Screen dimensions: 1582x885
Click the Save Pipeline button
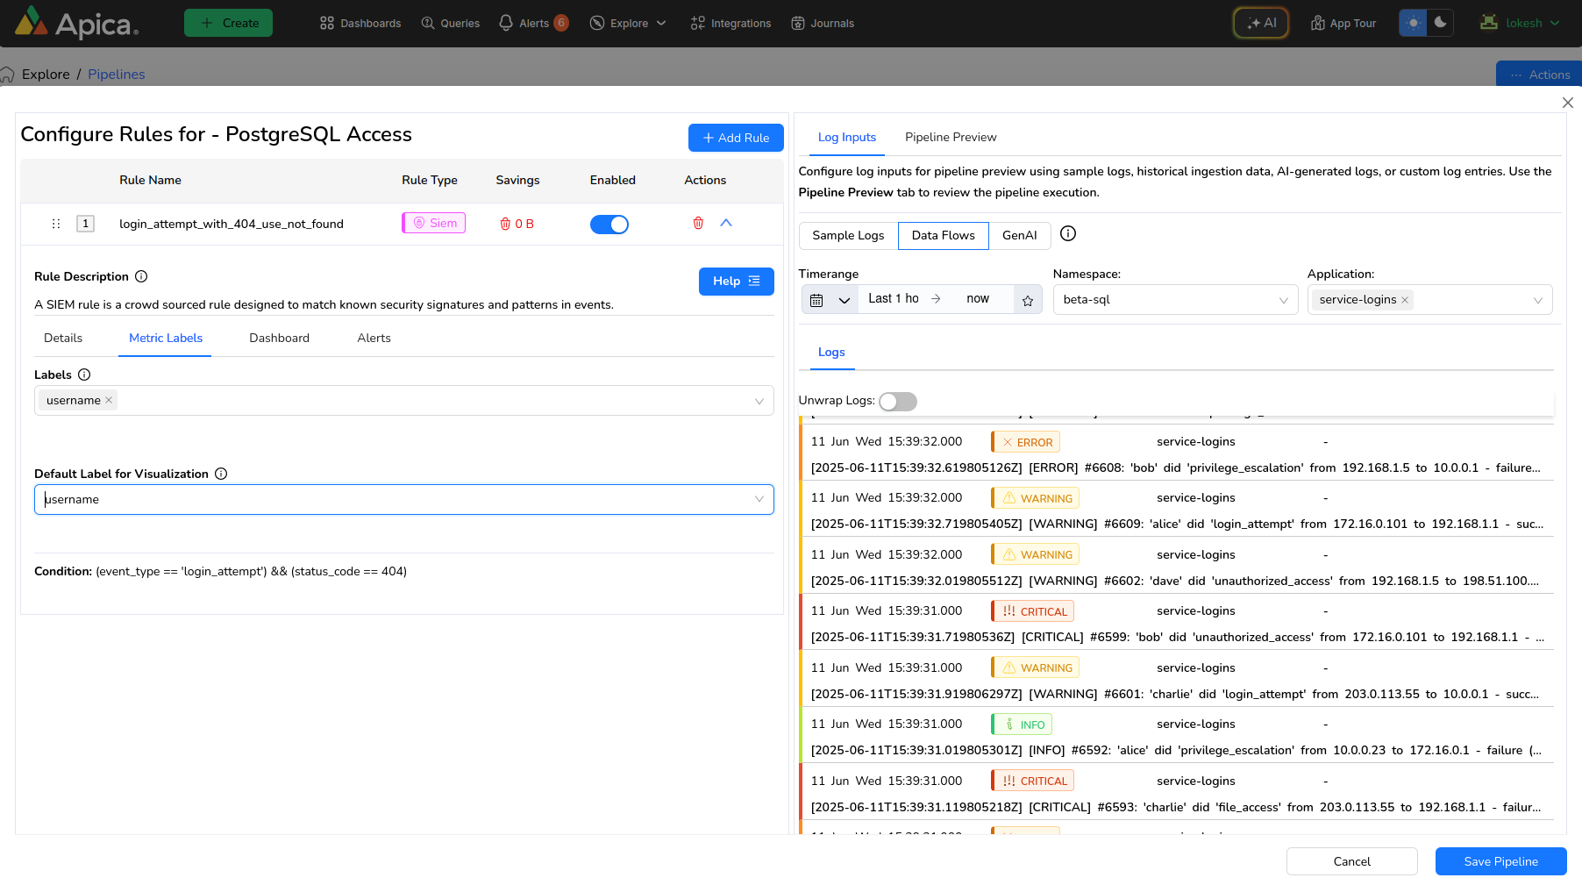point(1500,861)
